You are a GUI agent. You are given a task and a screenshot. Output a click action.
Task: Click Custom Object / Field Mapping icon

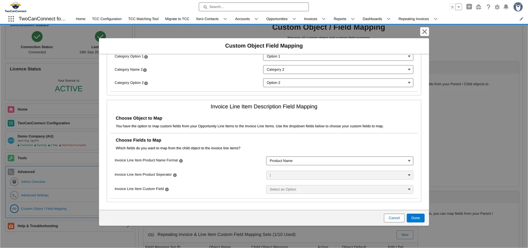point(14,209)
